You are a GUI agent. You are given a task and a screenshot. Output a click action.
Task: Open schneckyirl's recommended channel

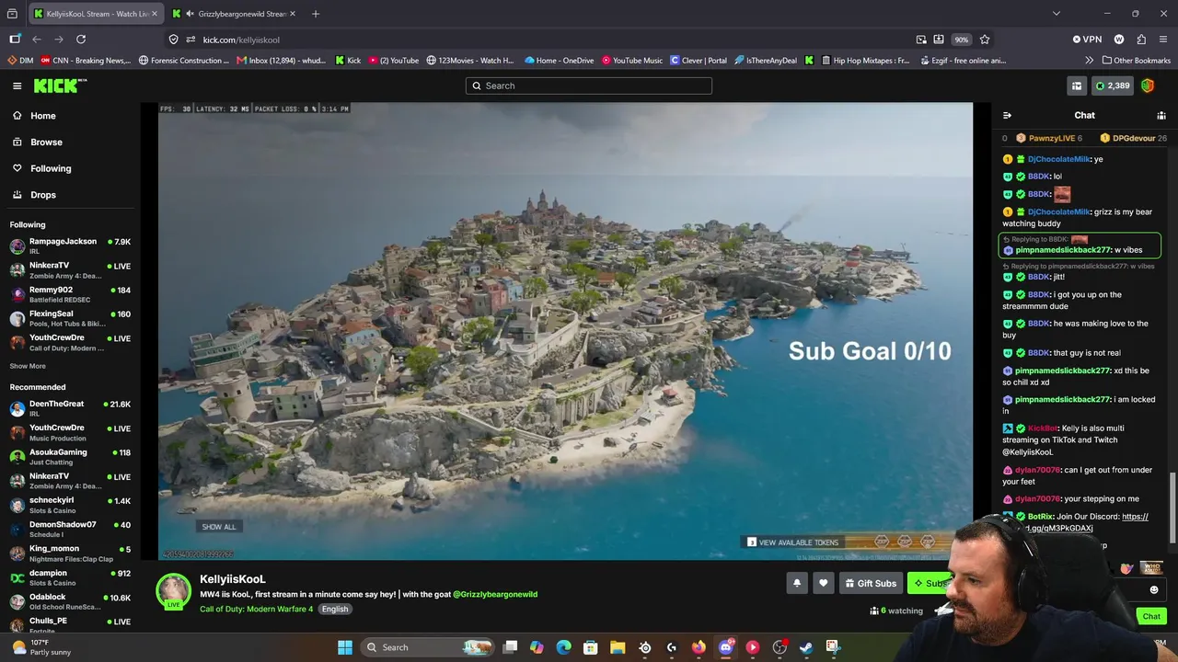click(70, 505)
